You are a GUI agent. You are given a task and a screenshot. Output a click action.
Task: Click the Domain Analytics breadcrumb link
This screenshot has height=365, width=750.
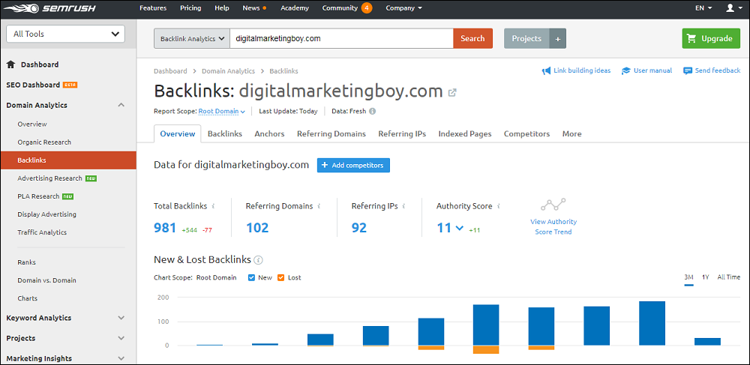(x=228, y=71)
